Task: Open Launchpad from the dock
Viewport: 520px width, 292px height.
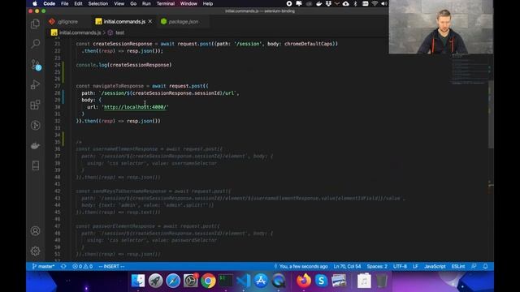Action: click(x=155, y=281)
